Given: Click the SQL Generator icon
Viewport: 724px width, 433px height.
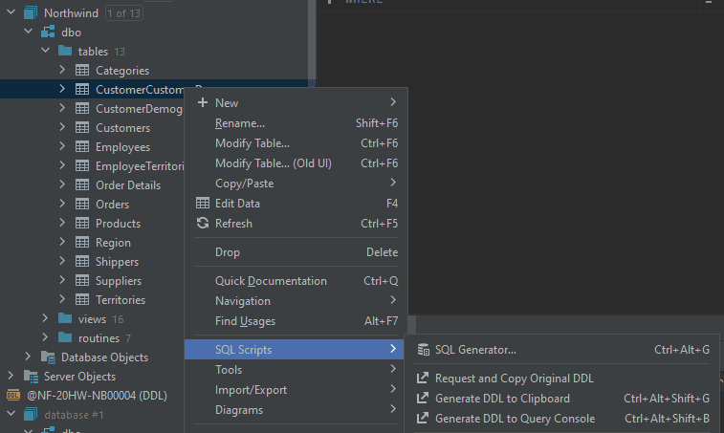Looking at the screenshot, I should point(423,350).
